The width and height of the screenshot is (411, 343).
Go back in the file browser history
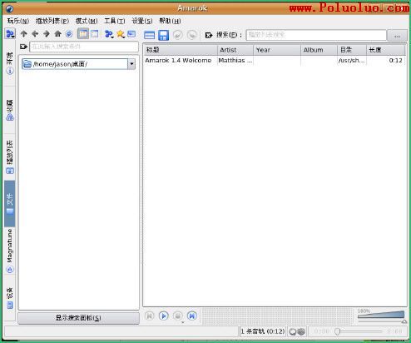35,34
